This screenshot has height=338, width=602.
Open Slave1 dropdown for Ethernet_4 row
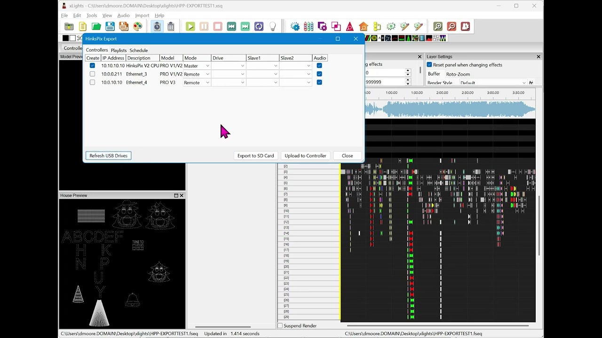pos(262,83)
